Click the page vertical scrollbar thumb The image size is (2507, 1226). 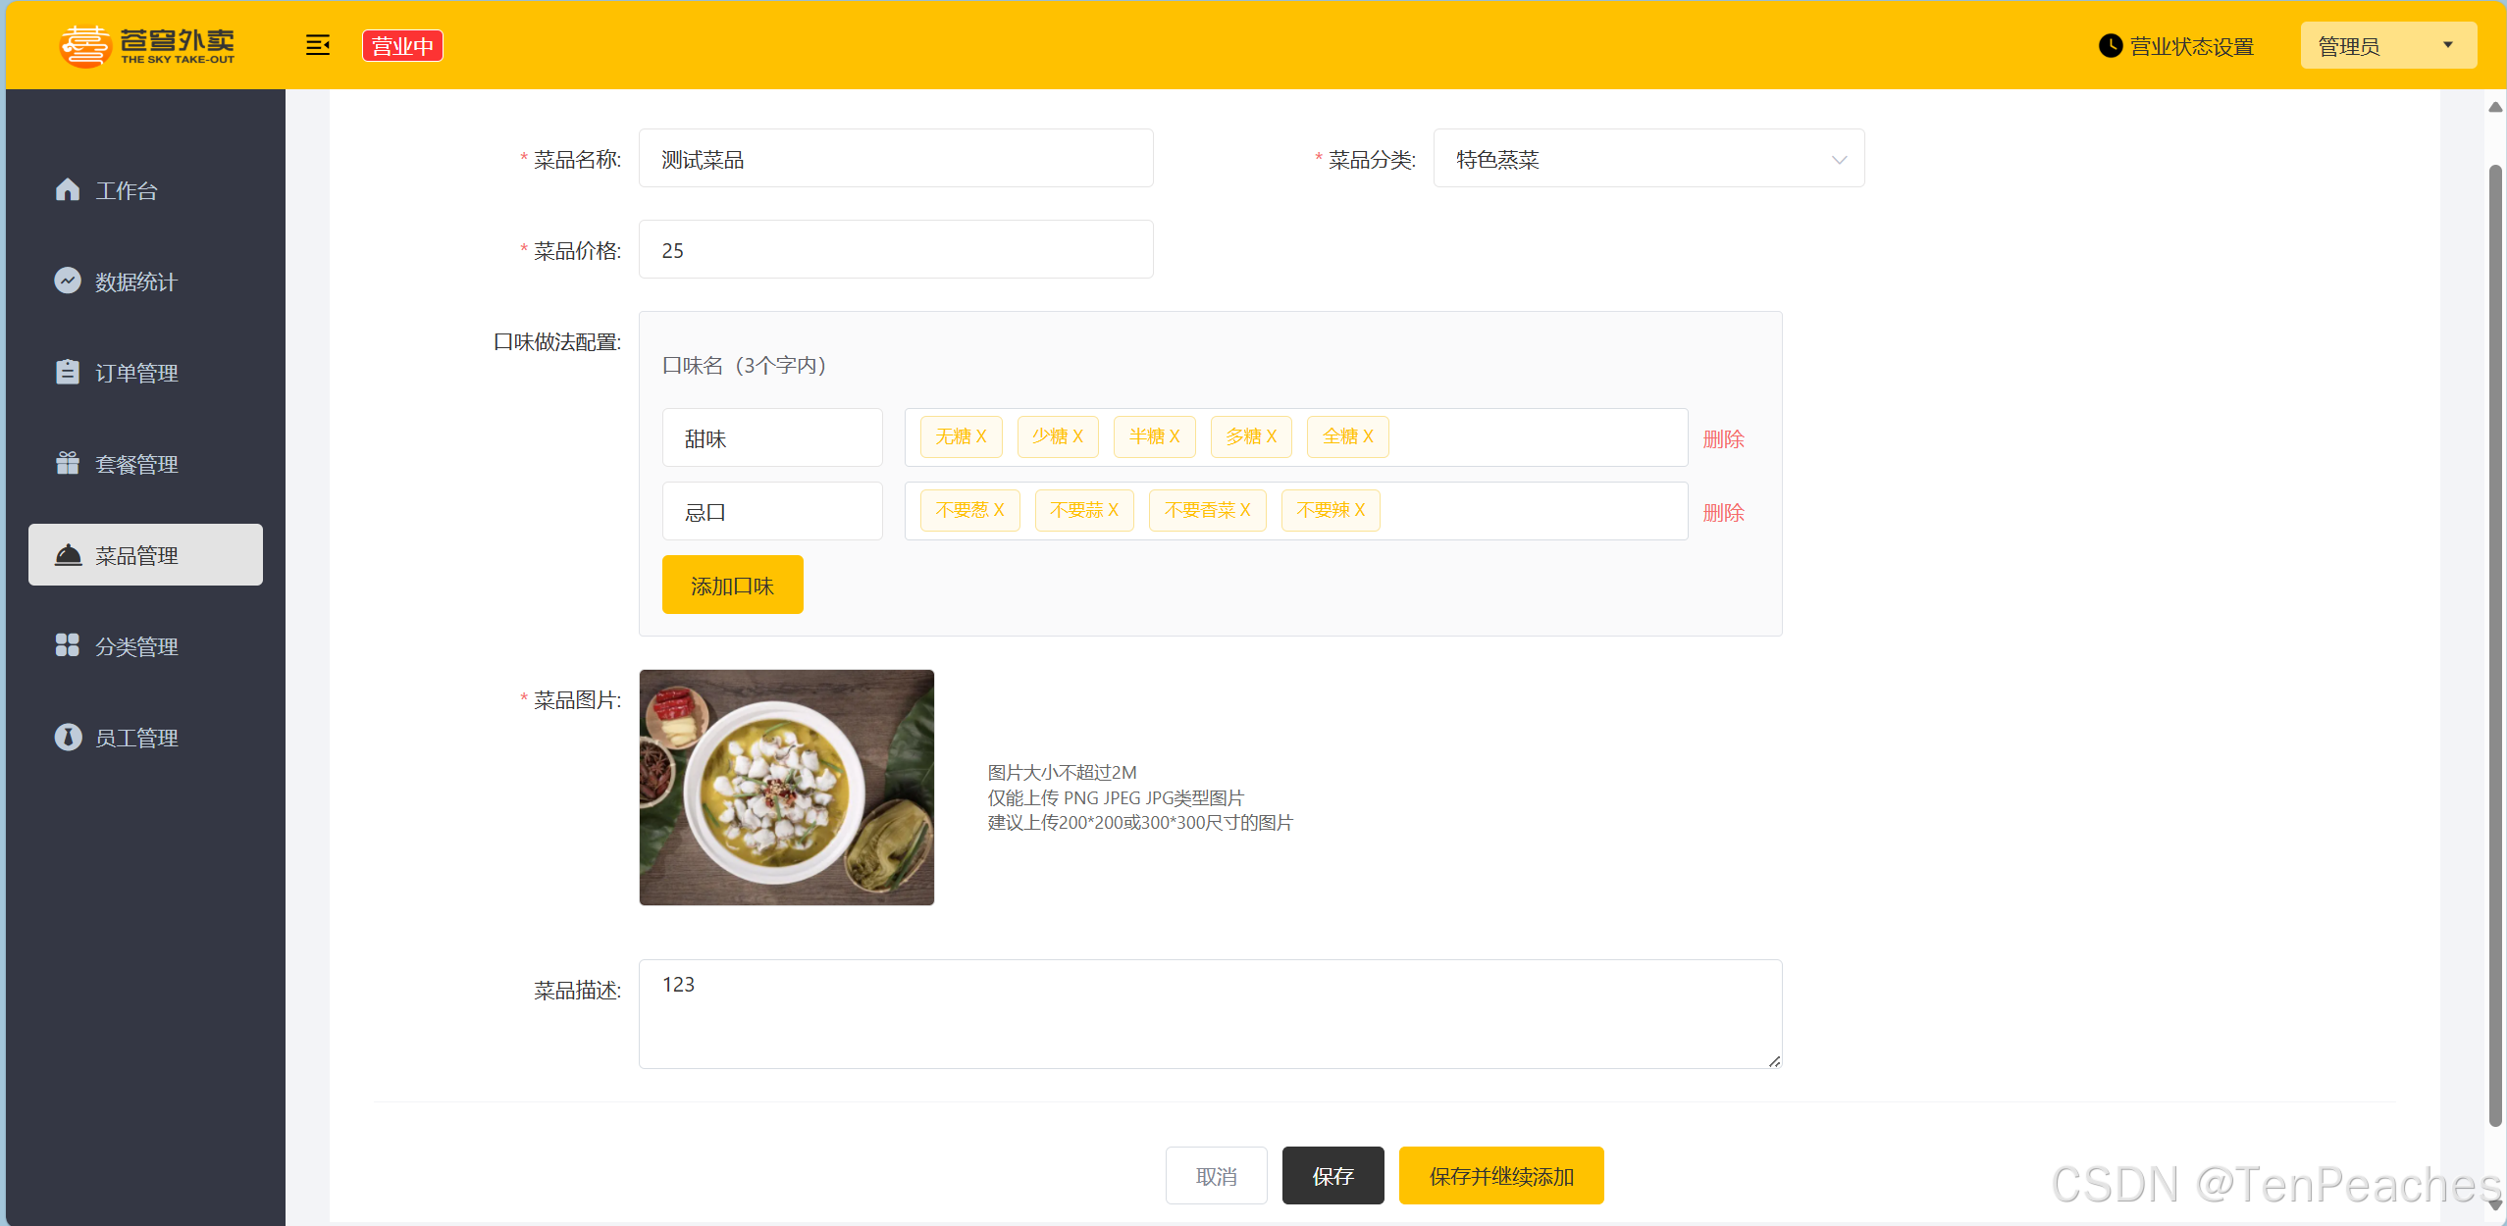pyautogui.click(x=2495, y=647)
